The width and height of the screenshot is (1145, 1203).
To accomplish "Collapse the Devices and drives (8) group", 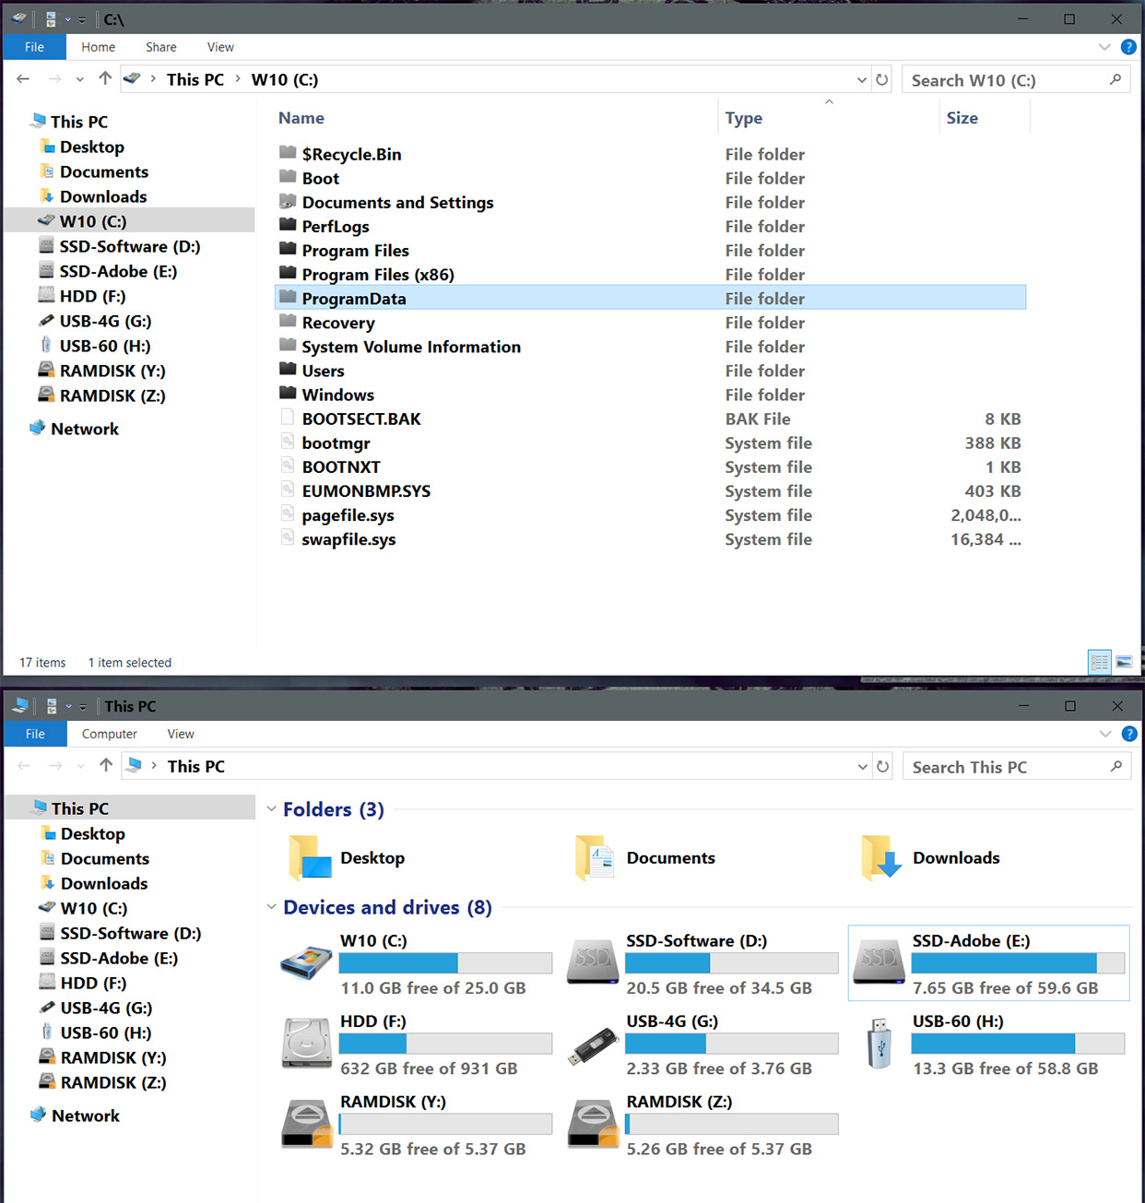I will pos(271,907).
